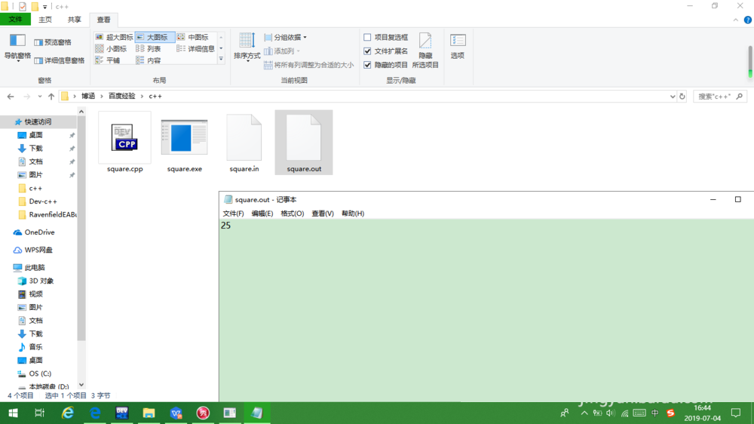Open Notepad 文件(F) menu
The image size is (754, 424).
click(x=233, y=214)
